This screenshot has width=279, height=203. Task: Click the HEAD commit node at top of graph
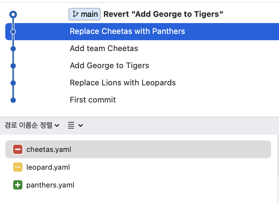click(x=13, y=14)
